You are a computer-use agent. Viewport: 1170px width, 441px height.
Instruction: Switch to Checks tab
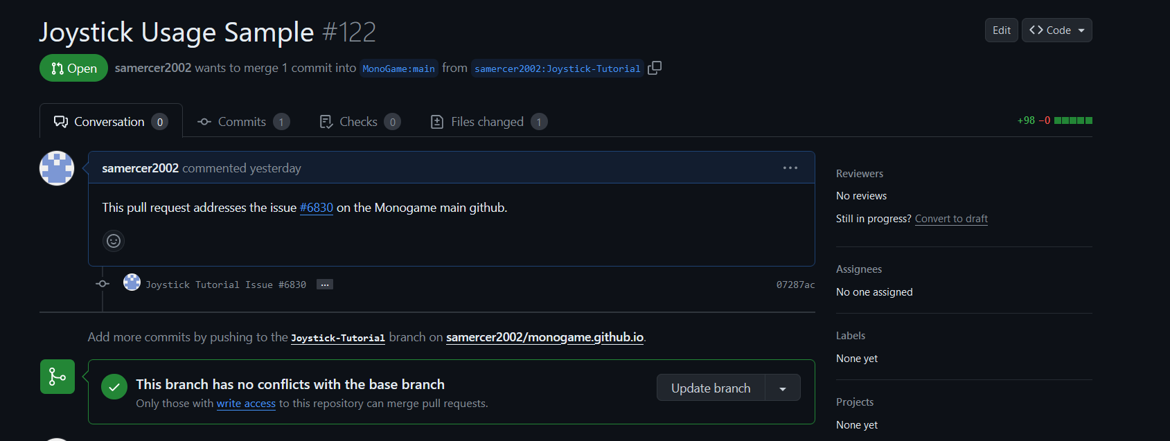point(360,122)
